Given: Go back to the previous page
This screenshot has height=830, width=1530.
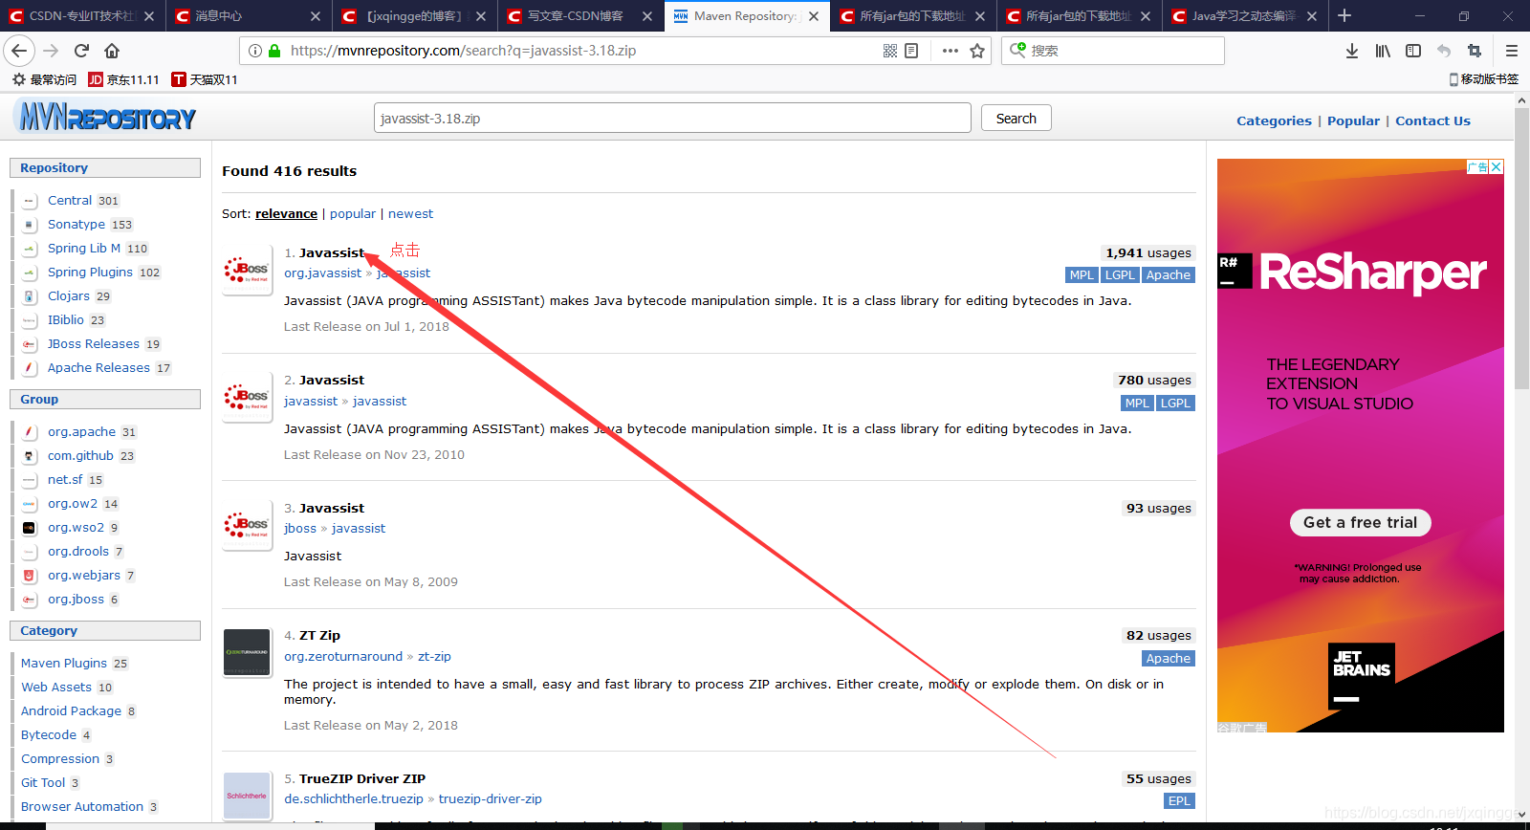Looking at the screenshot, I should [x=19, y=51].
